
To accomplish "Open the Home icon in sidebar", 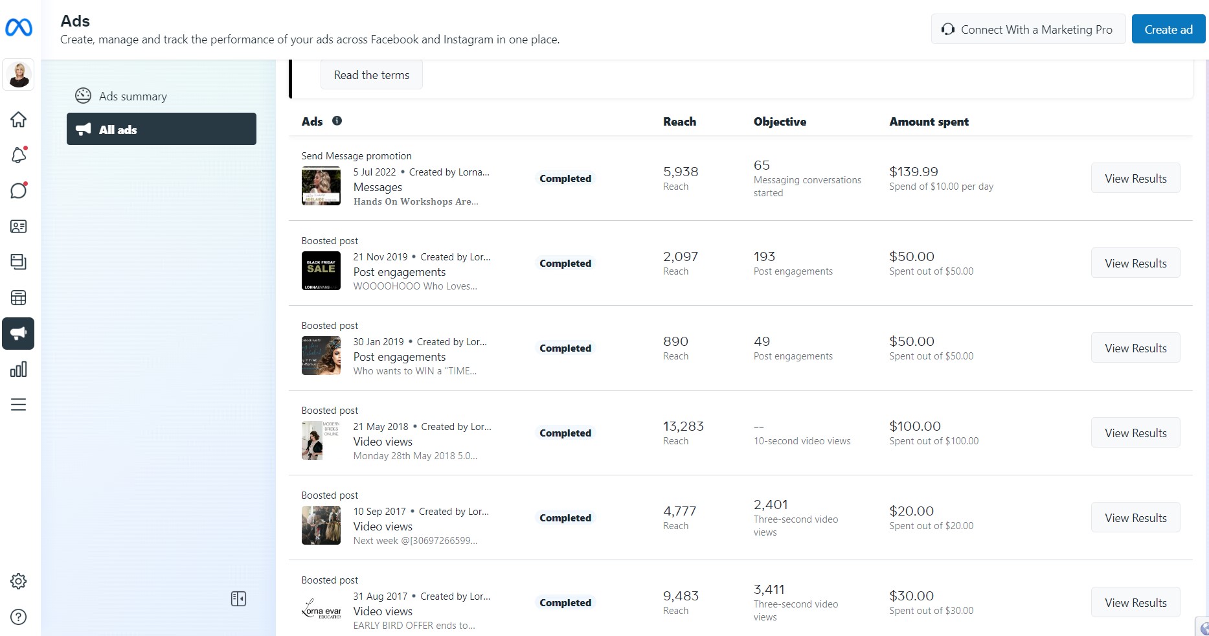I will click(19, 120).
